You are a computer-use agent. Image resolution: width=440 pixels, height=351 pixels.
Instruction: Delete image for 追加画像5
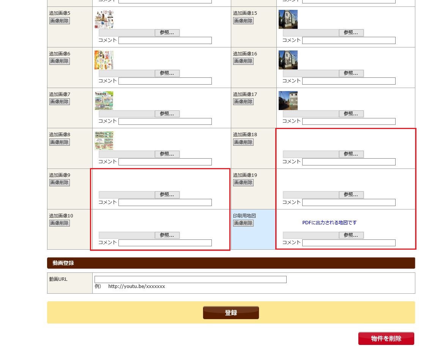tap(60, 21)
